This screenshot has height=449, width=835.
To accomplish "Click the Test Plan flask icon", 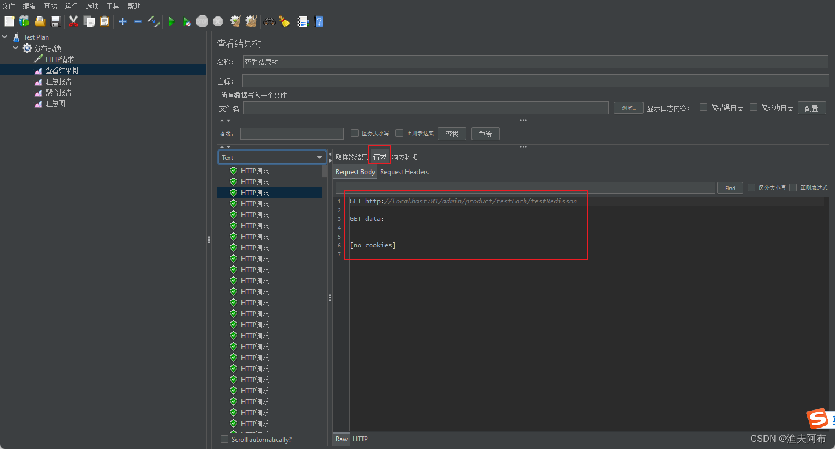I will pyautogui.click(x=16, y=37).
